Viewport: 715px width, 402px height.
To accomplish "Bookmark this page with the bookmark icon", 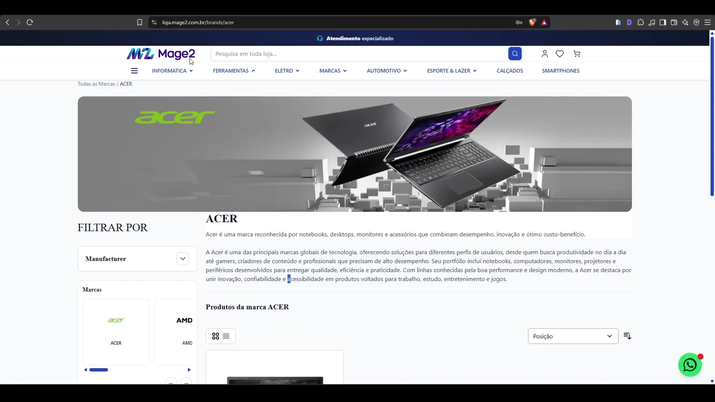I will [x=139, y=22].
